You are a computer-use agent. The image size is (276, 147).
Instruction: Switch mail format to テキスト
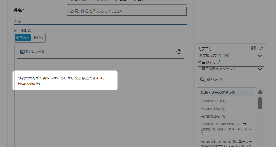click(22, 38)
